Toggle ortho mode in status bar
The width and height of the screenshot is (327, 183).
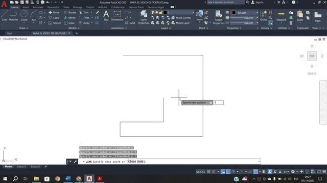228,172
